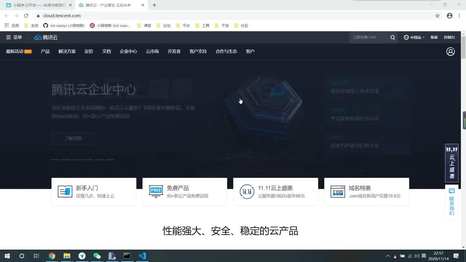Open Visual Studio Code from the taskbar
Image resolution: width=466 pixels, height=262 pixels.
[x=142, y=256]
